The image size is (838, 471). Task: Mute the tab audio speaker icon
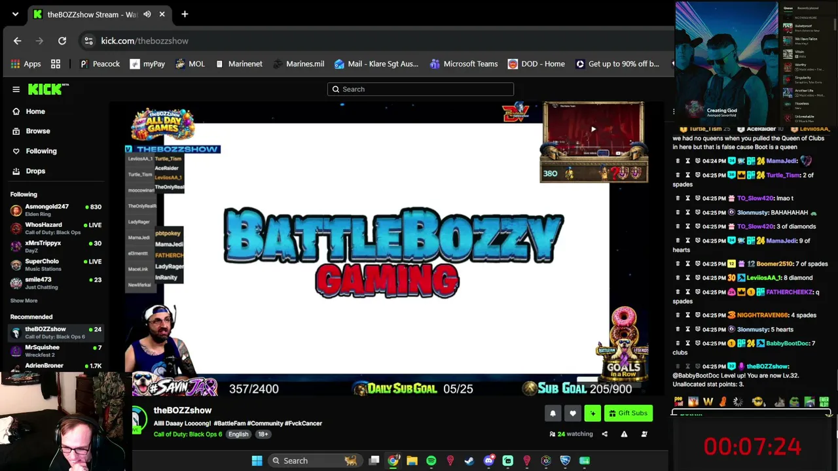pyautogui.click(x=147, y=14)
